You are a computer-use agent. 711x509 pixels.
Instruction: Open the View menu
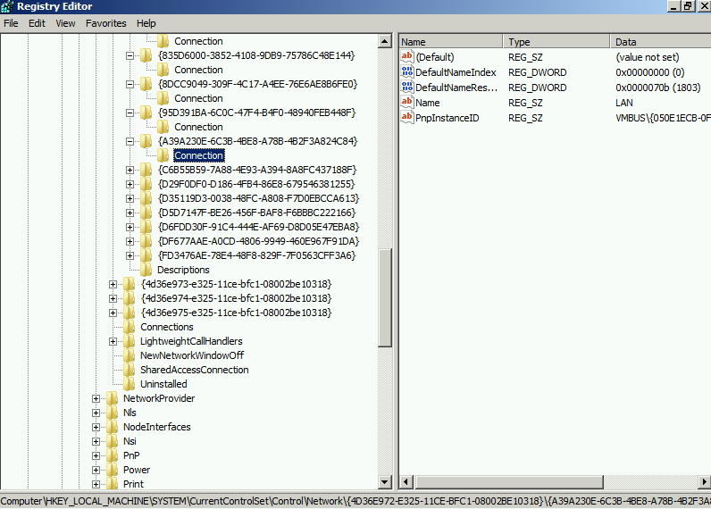[x=65, y=23]
